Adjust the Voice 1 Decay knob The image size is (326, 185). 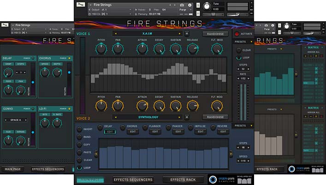(x=159, y=49)
